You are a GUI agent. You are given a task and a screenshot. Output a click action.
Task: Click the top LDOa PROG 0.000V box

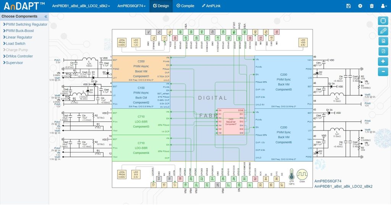[122, 42]
